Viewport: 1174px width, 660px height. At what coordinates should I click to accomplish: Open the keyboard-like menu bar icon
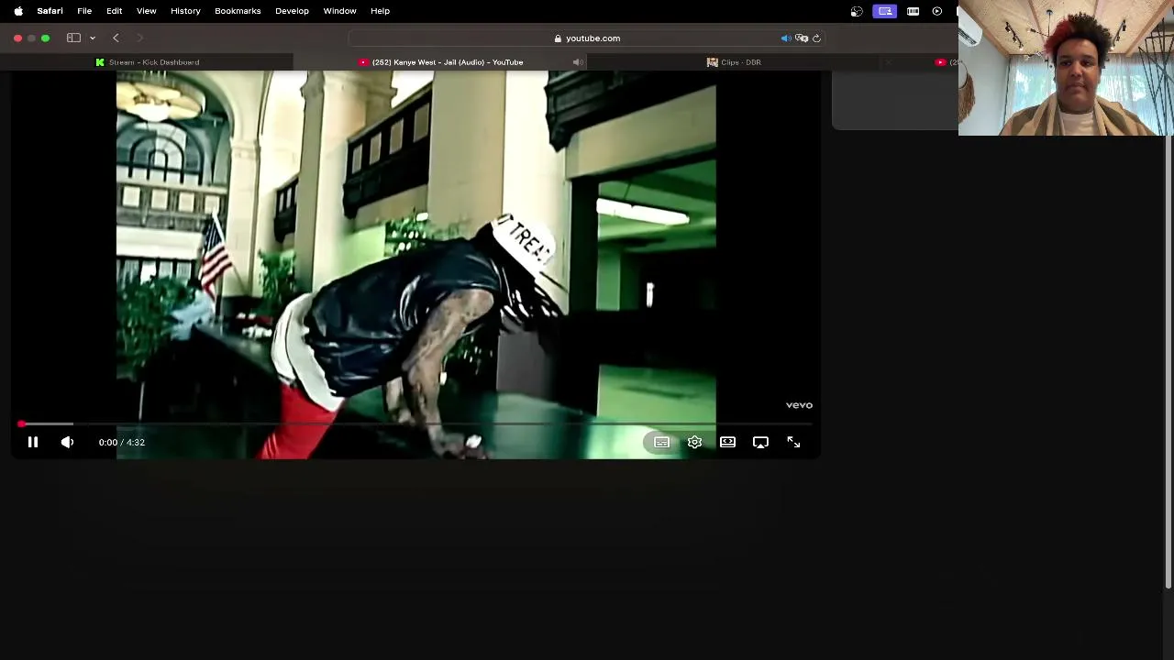913,11
